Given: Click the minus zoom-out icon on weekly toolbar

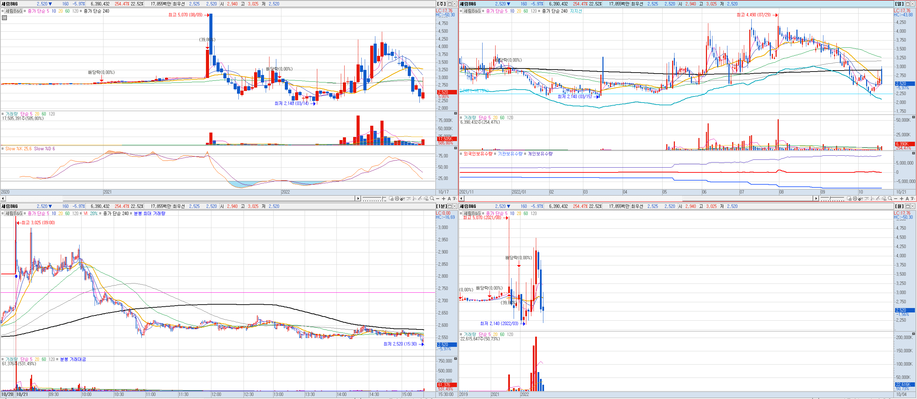Looking at the screenshot, I should [x=438, y=199].
